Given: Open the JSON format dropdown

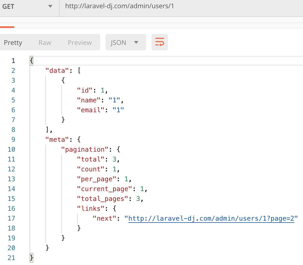Looking at the screenshot, I should 126,42.
